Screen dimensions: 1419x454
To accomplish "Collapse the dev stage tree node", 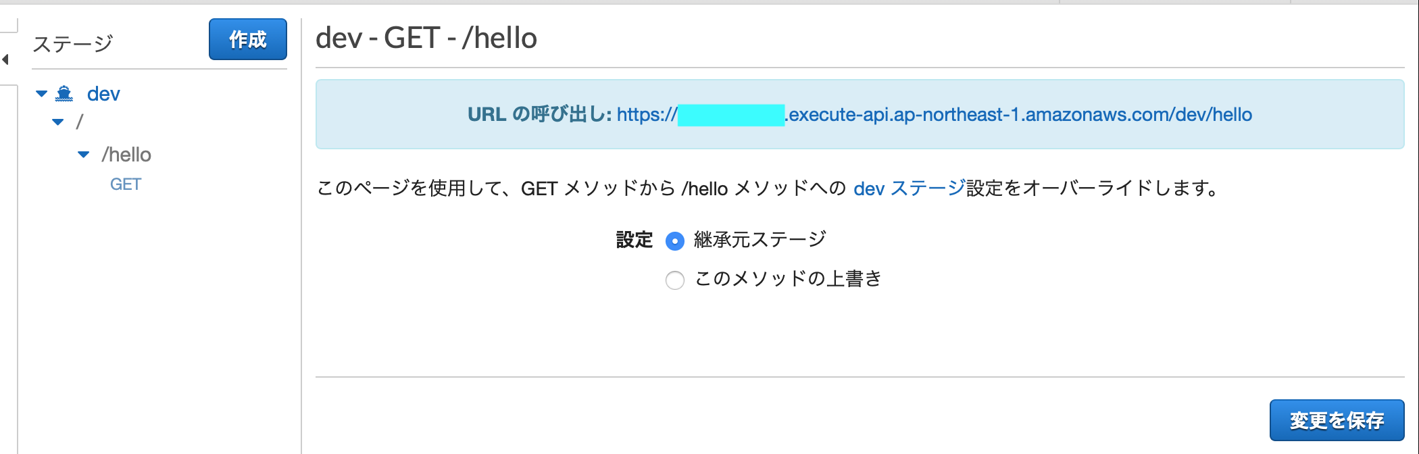I will click(x=41, y=94).
